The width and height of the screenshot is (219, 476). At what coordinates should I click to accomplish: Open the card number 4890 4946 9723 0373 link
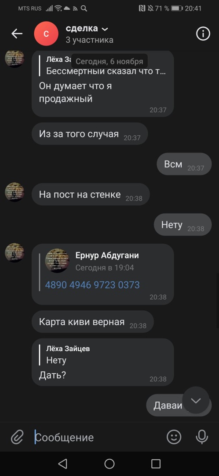tap(92, 285)
